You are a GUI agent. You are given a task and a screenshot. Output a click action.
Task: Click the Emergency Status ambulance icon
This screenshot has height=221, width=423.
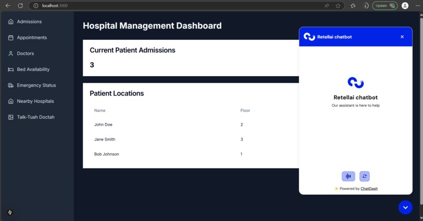pyautogui.click(x=11, y=85)
